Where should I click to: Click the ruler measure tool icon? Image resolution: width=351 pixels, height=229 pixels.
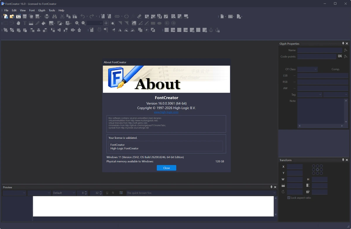click(31, 23)
